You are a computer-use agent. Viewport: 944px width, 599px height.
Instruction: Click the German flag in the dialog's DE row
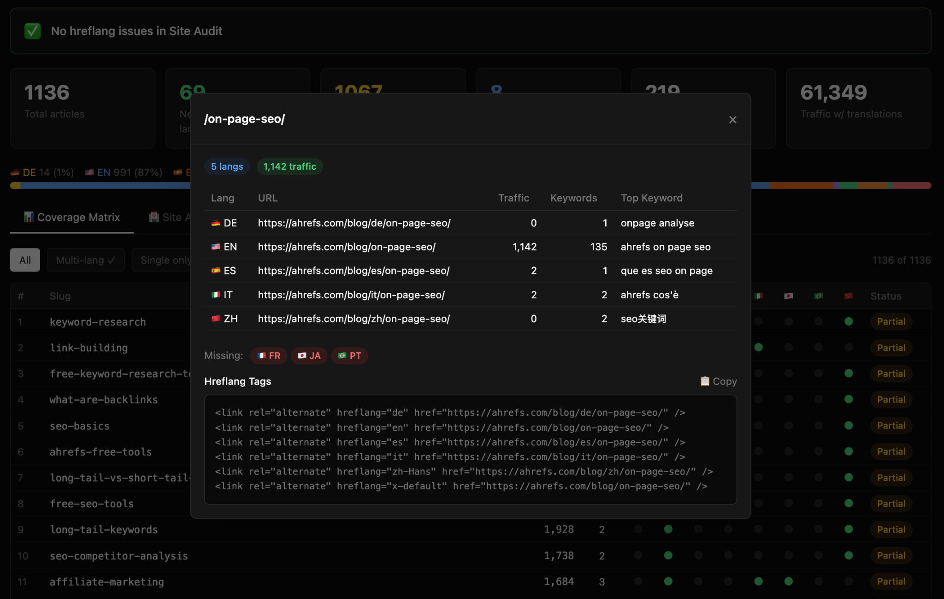pos(215,223)
